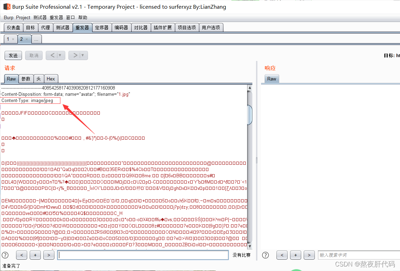This screenshot has height=271, width=400.
Task: Switch to the 对比器 tab
Action: [x=141, y=28]
